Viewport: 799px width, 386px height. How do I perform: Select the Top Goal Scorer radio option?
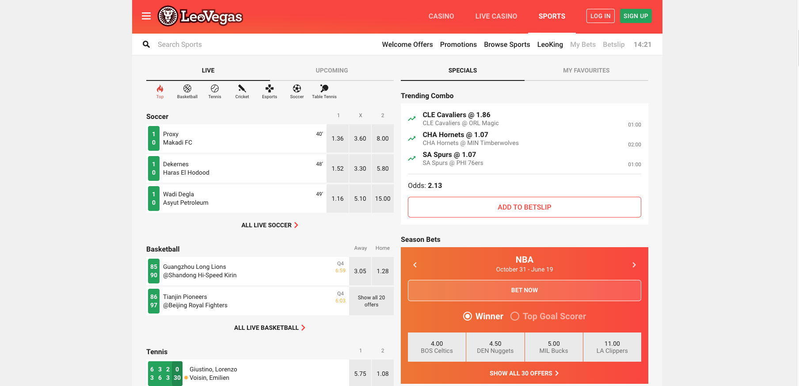click(548, 316)
